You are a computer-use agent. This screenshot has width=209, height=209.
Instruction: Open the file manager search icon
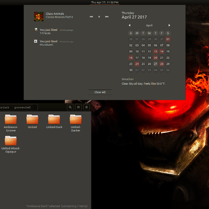click(70, 107)
